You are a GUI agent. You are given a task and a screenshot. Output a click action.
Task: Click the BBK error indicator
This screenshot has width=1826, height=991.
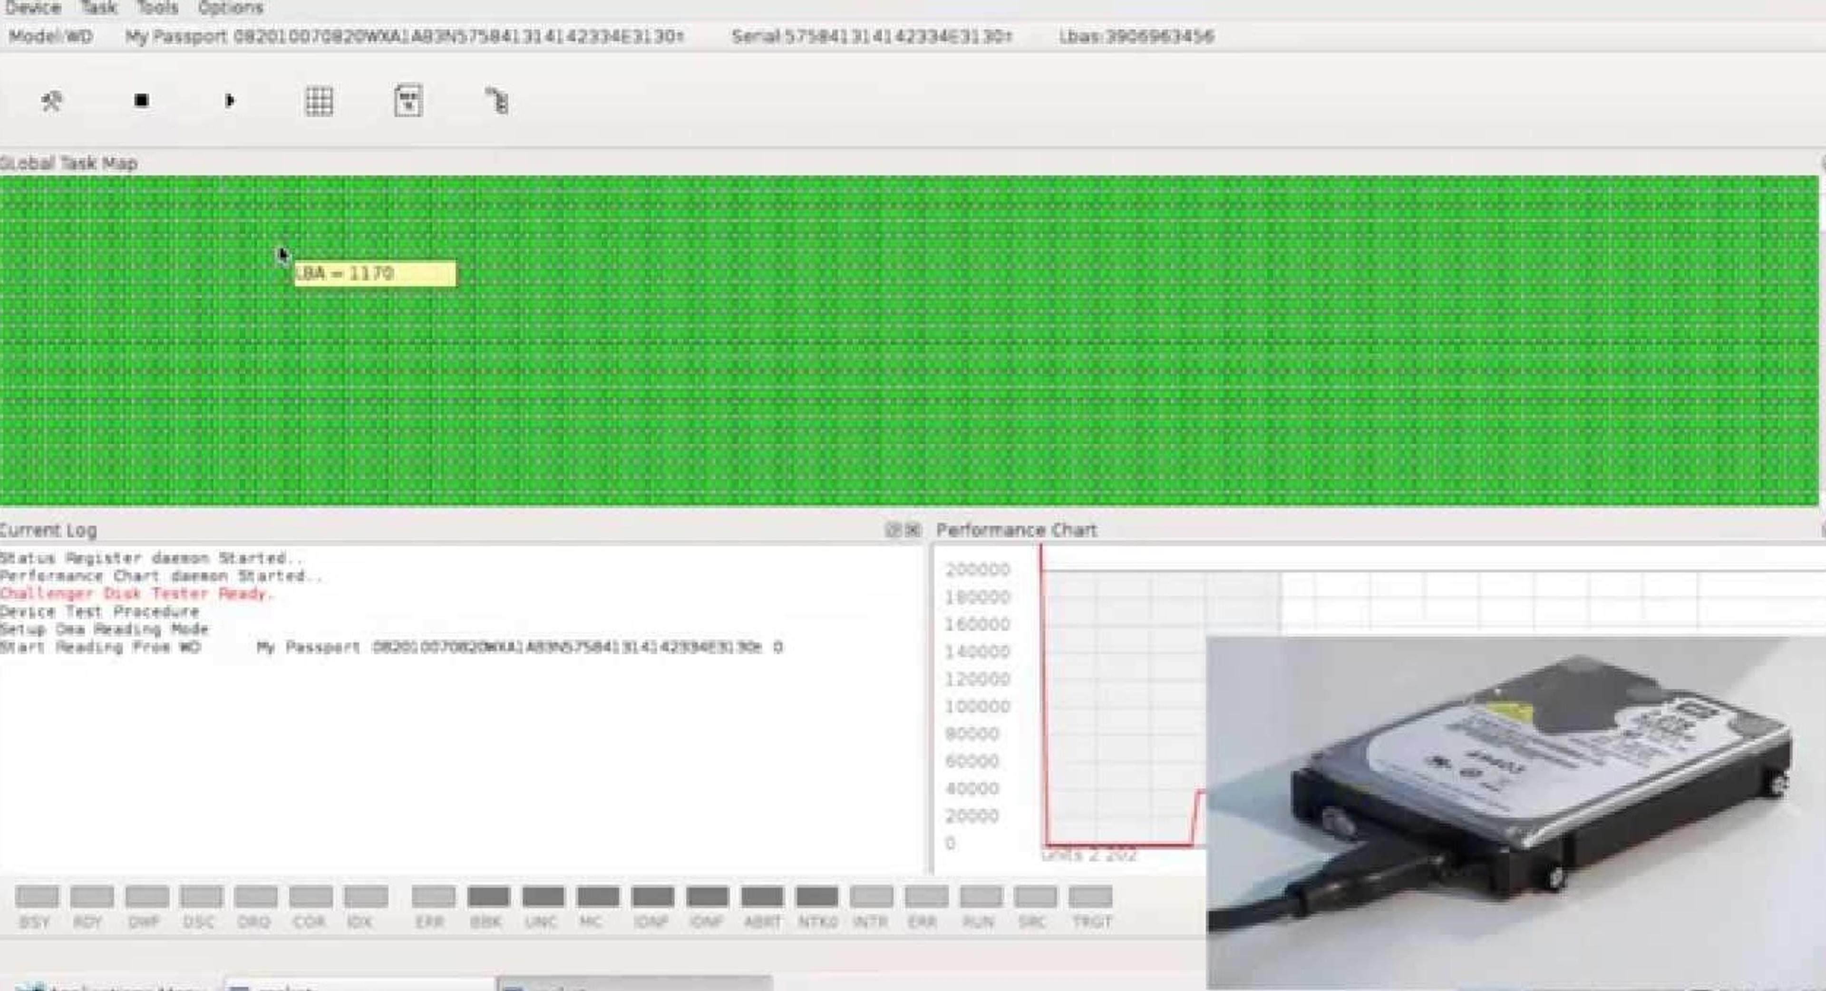coord(488,897)
